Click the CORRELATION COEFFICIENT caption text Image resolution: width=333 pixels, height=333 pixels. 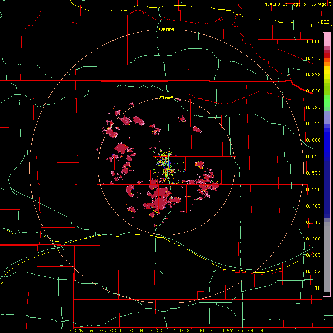click(108, 330)
